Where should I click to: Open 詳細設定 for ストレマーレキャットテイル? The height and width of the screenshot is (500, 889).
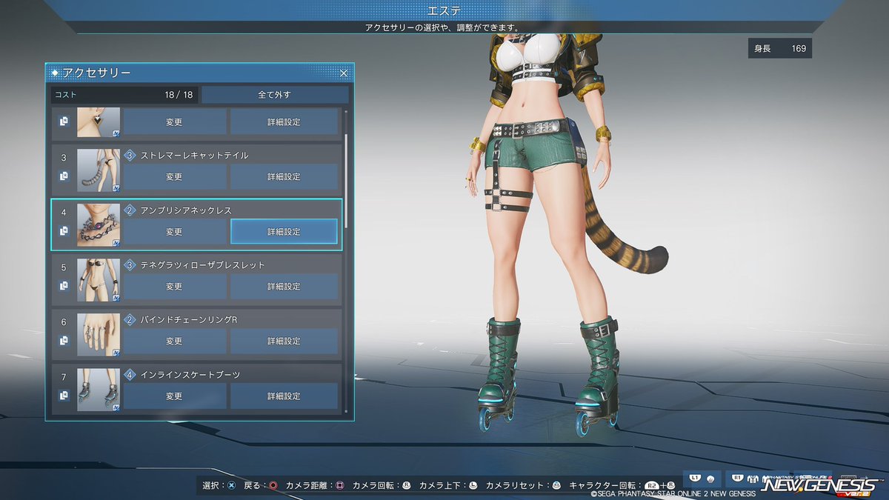284,176
